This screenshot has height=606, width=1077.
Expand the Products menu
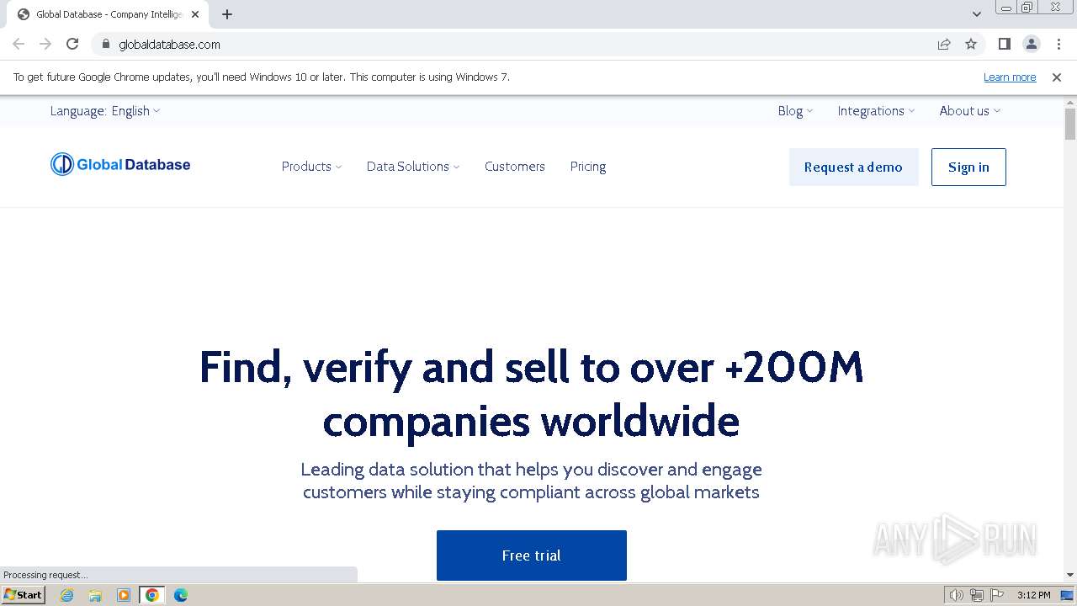311,167
